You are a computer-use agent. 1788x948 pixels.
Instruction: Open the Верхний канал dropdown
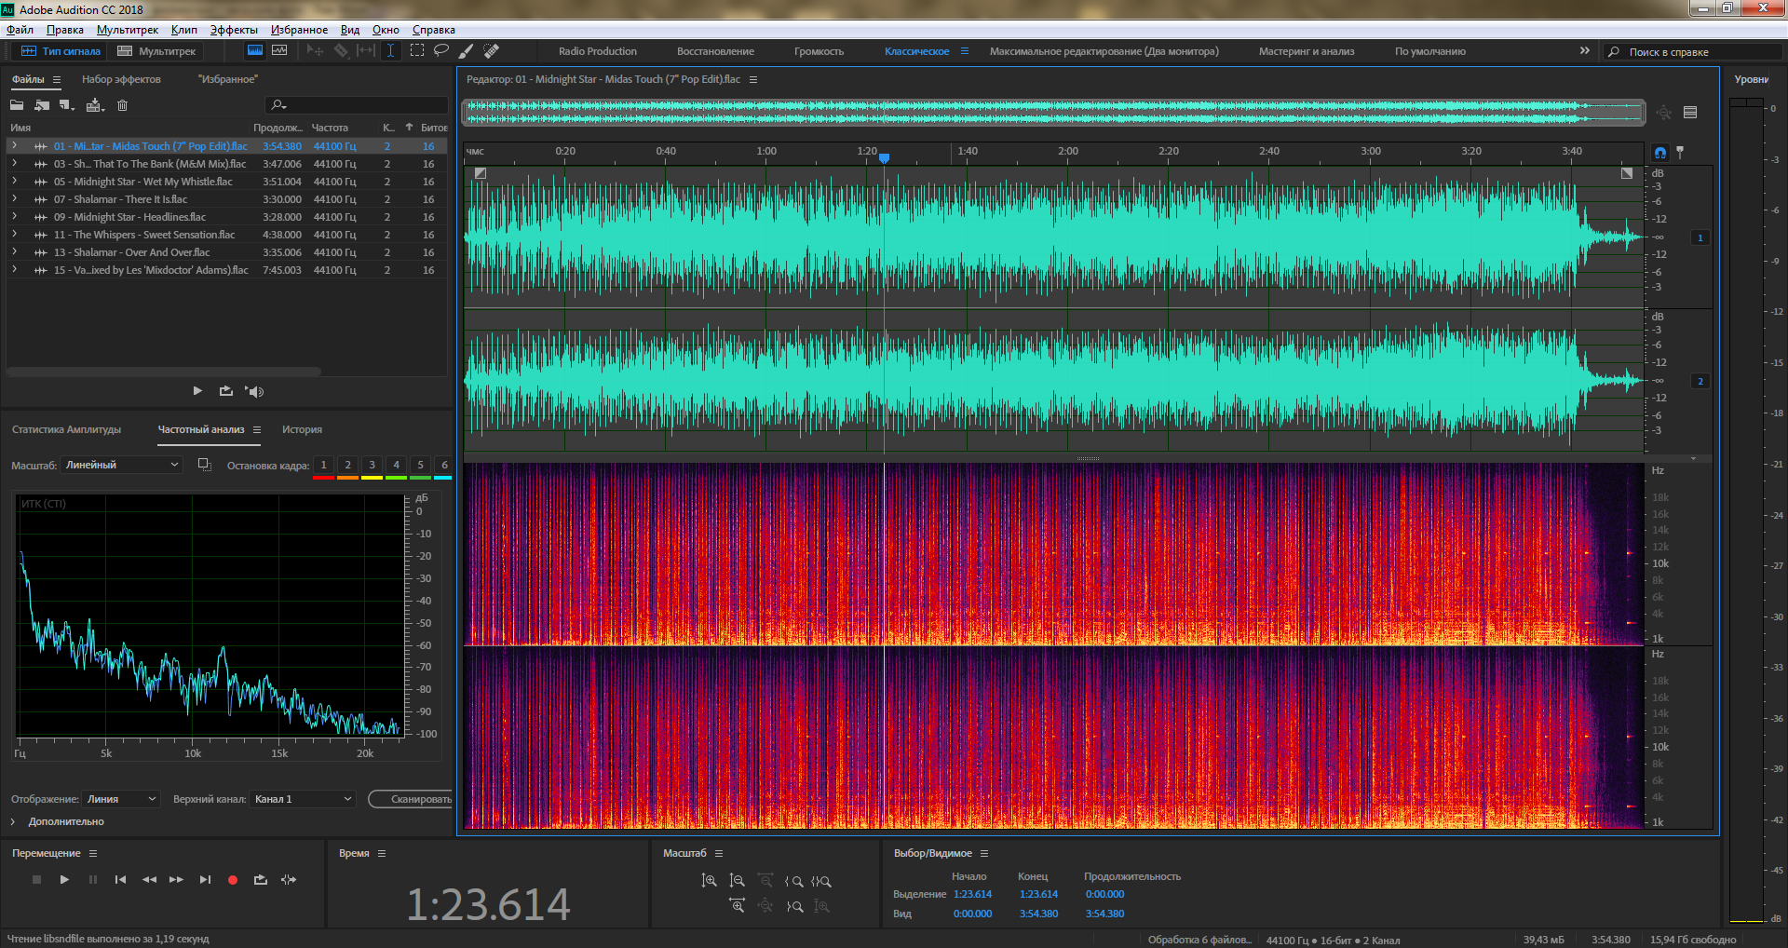coord(303,799)
